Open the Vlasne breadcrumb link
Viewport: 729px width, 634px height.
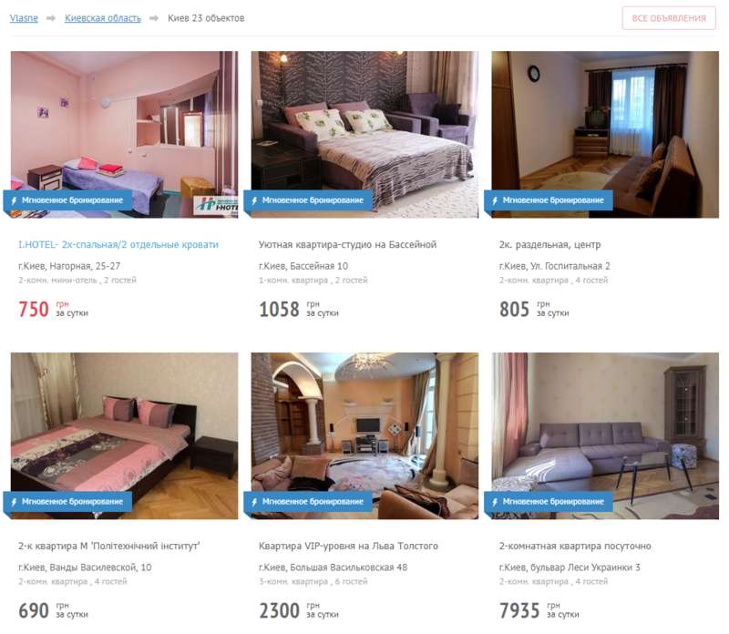point(24,18)
